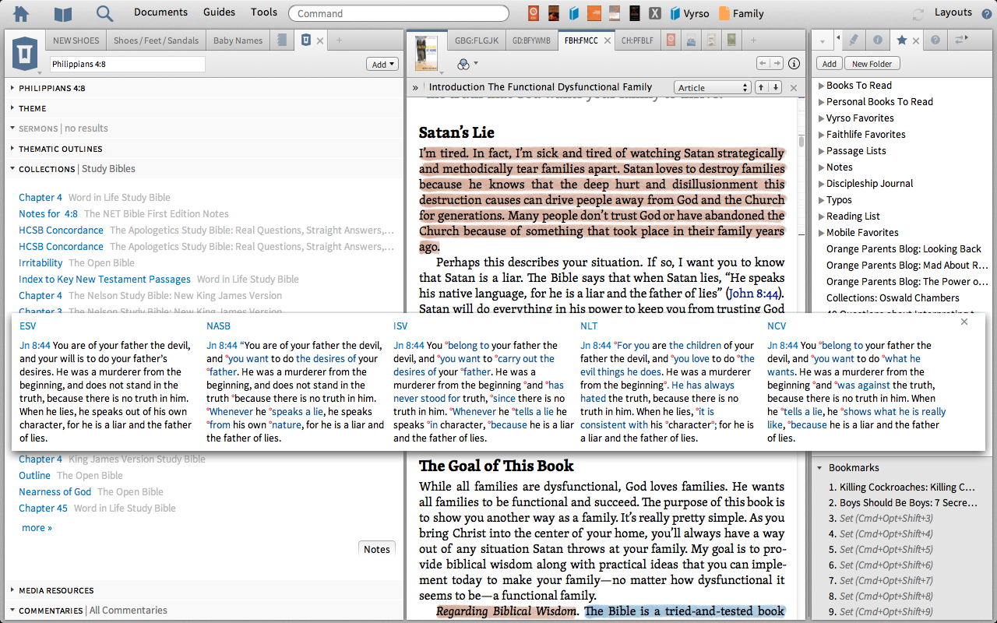Click the Passage Guide panel icon
The image size is (997, 623).
point(24,54)
